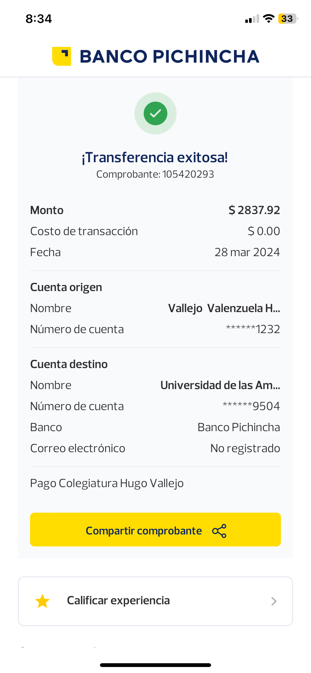The image size is (311, 673).
Task: Tap the Banco Pichincha yellow logo icon
Action: (62, 56)
